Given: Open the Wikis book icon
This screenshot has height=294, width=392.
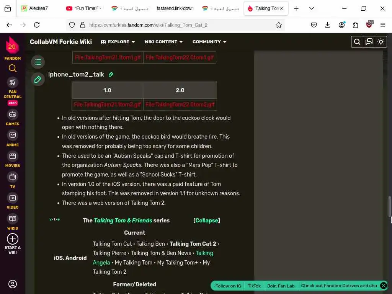Looking at the screenshot, I should click(13, 219).
